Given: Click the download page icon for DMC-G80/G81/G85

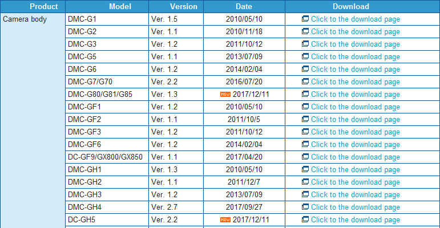Looking at the screenshot, I should [305, 94].
